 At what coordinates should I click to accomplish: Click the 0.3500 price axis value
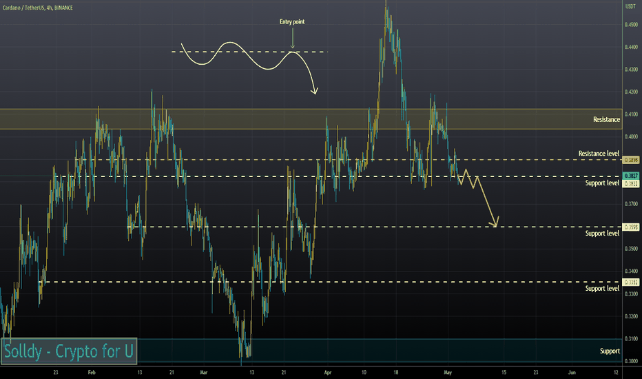pos(631,249)
